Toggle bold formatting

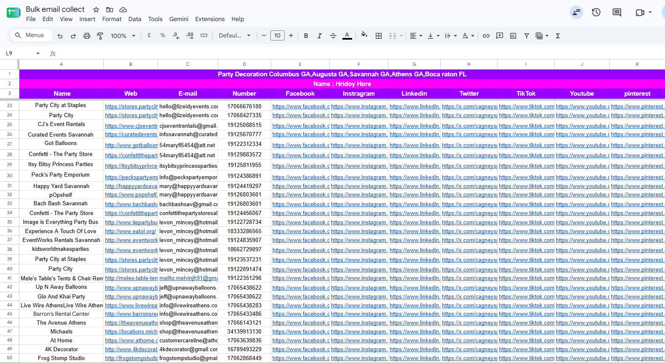[x=306, y=36]
